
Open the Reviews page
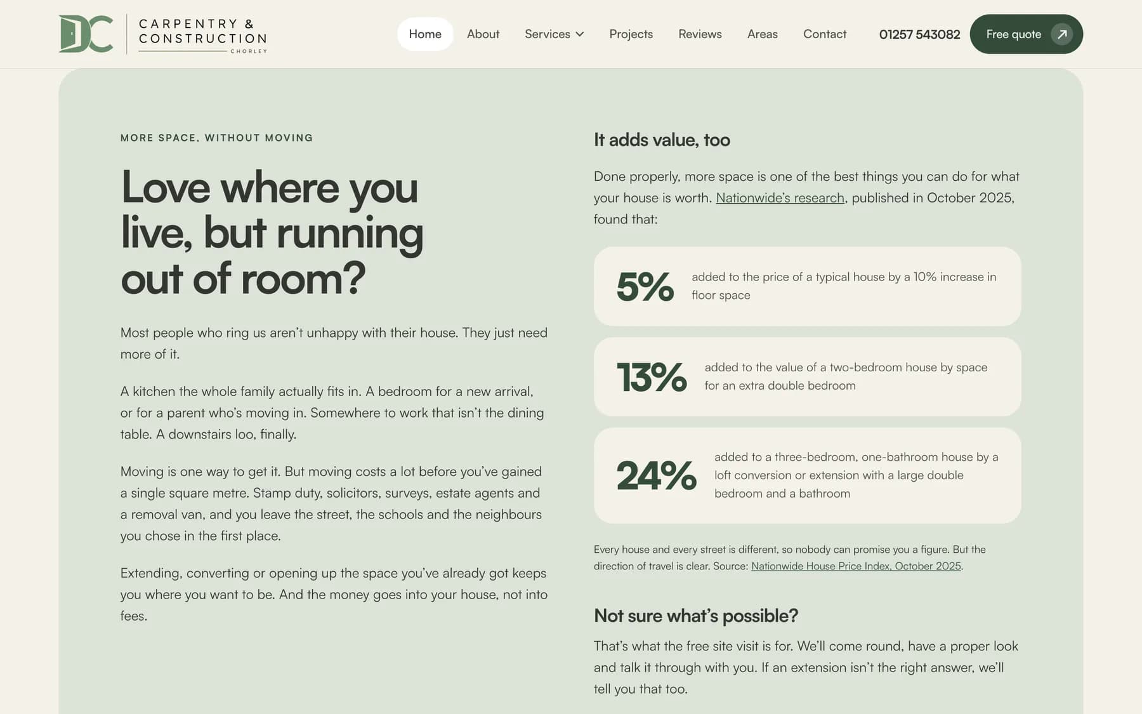[x=700, y=34]
